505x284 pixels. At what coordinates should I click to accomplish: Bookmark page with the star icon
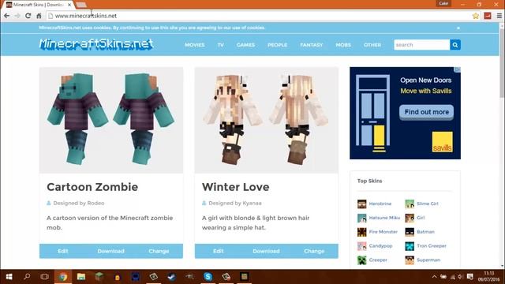coord(475,16)
